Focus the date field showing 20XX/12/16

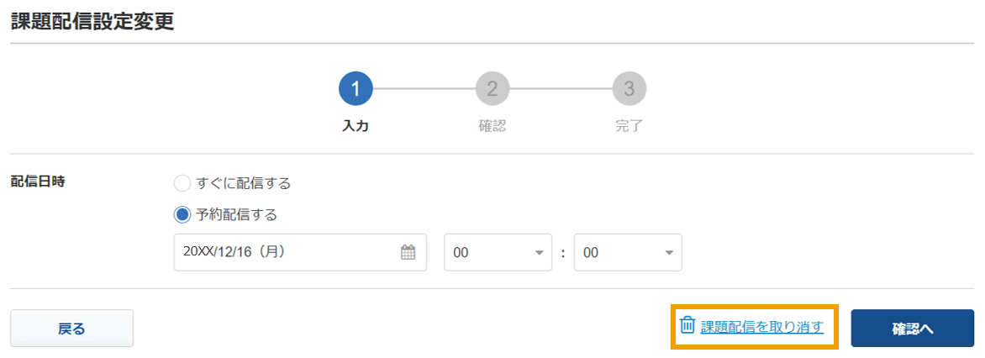(300, 252)
